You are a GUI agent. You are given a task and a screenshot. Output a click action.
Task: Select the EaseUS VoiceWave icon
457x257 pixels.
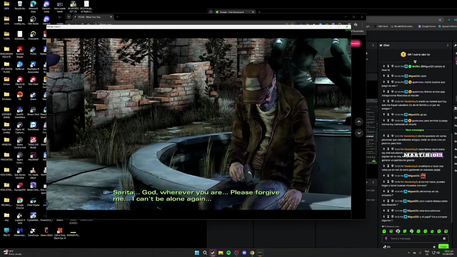point(20,112)
